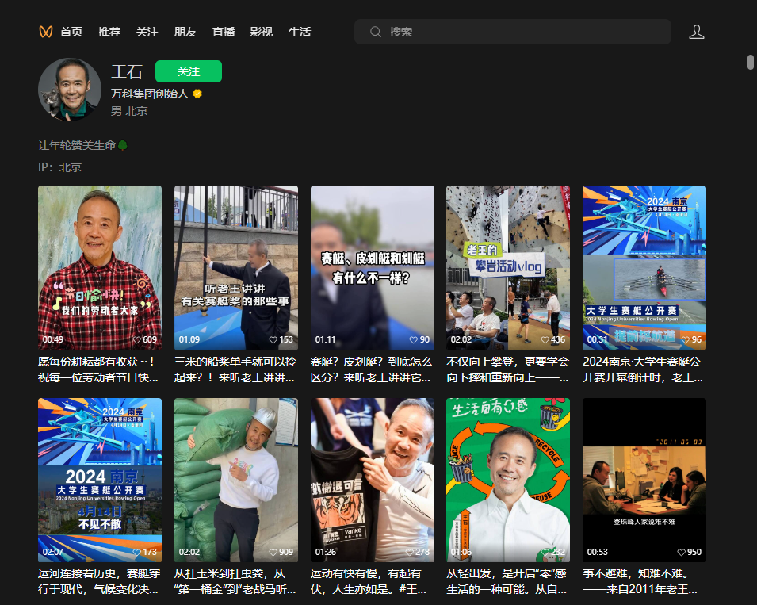The height and width of the screenshot is (605, 757).
Task: Click the yellow verified badge icon
Action: 197,94
